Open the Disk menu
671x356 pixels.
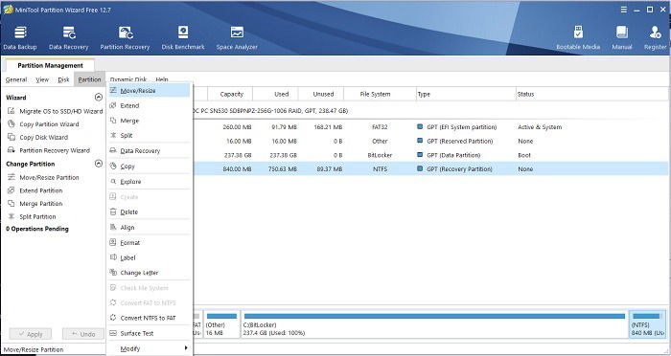(63, 79)
